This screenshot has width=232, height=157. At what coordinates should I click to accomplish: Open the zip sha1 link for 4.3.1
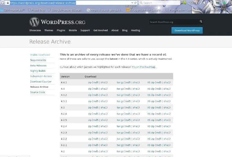[104, 101]
